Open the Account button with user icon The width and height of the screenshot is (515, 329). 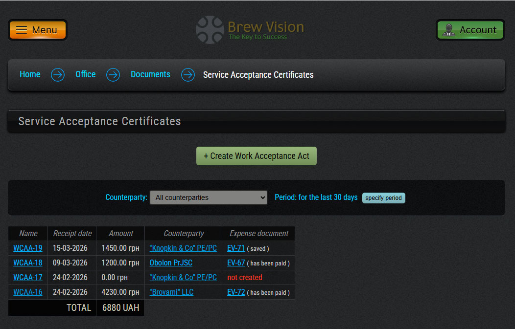(x=470, y=30)
